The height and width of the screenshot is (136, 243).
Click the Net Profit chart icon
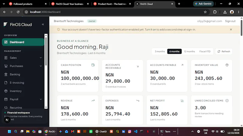click(182, 101)
